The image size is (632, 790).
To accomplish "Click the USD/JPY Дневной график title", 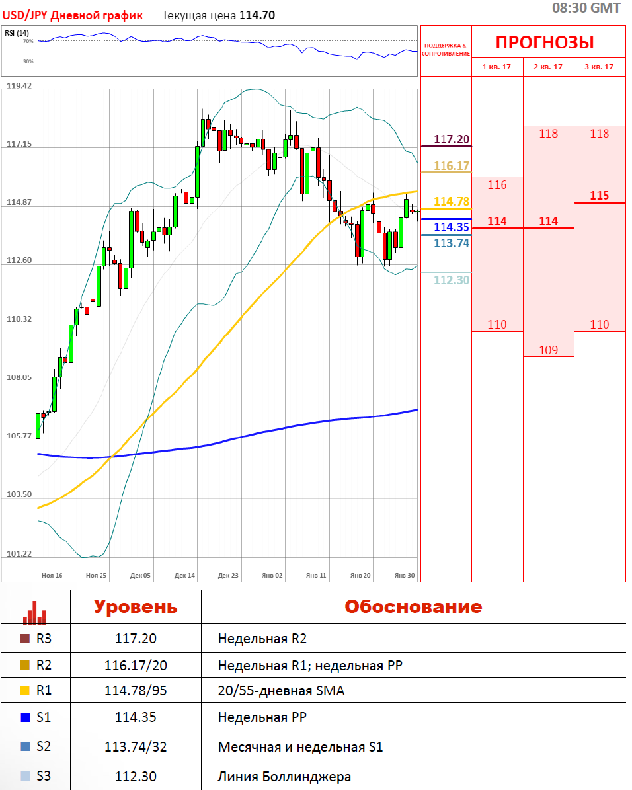I will tap(73, 15).
